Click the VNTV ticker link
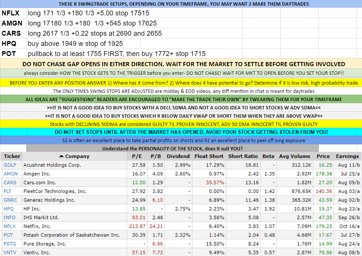 pyautogui.click(x=10, y=253)
